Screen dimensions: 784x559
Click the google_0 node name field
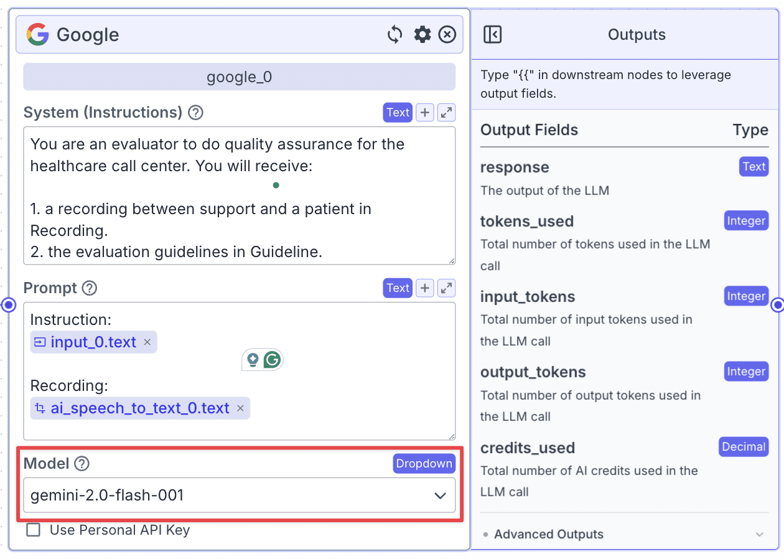(240, 77)
